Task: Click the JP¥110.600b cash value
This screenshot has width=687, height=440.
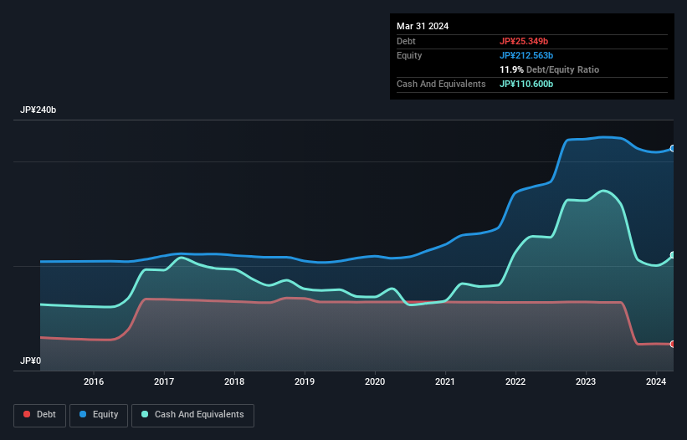Action: pyautogui.click(x=526, y=84)
